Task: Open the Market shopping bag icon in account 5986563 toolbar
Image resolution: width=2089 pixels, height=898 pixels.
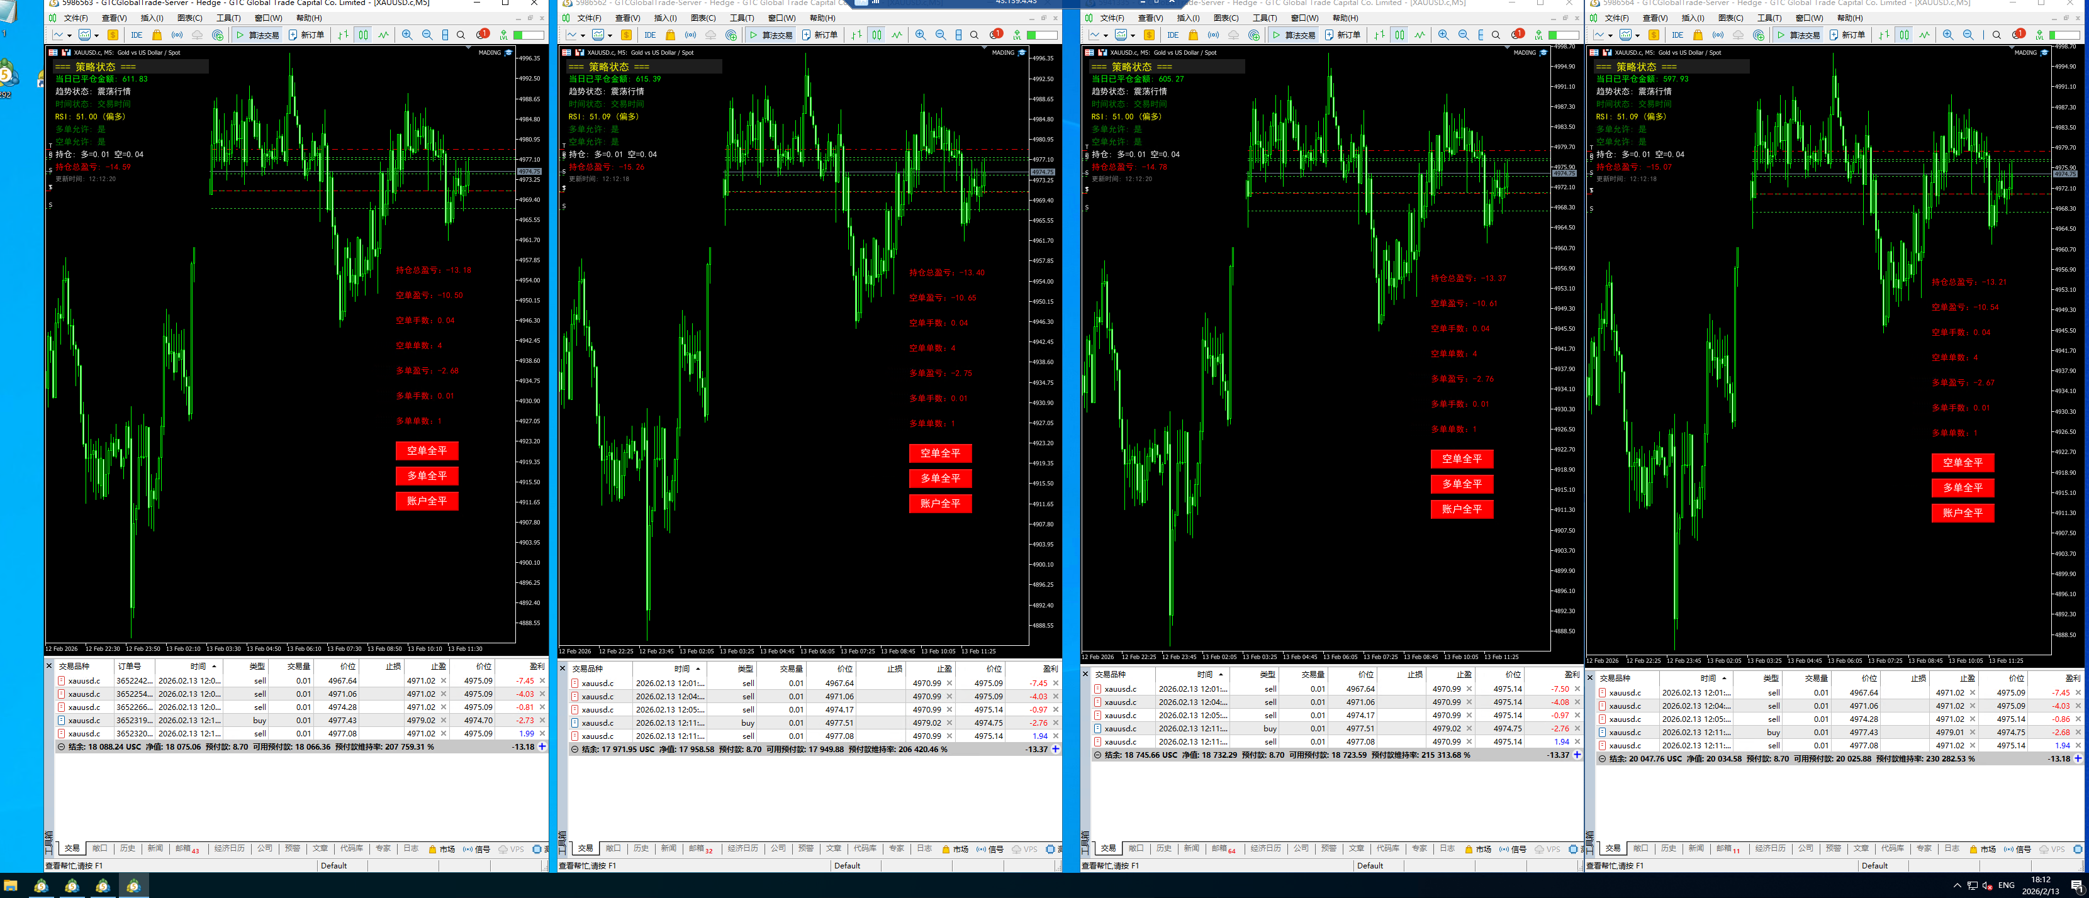Action: tap(157, 35)
